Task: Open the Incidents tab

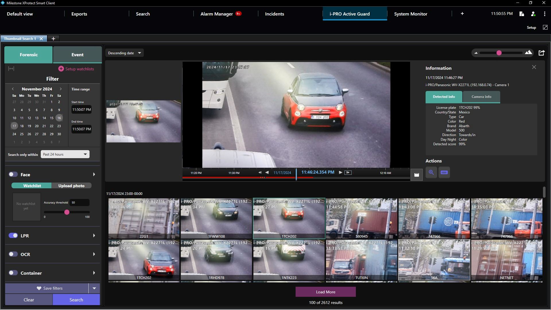Action: tap(274, 14)
